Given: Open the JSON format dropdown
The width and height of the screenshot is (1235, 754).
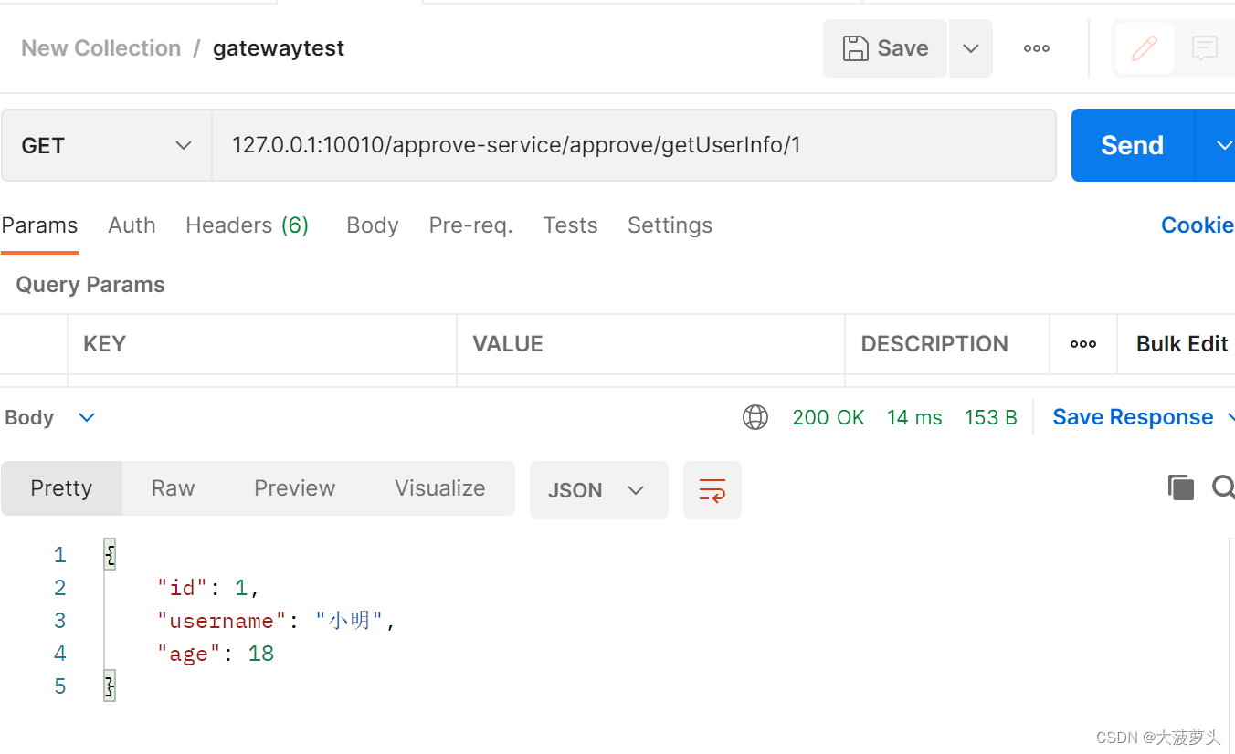Looking at the screenshot, I should [598, 490].
